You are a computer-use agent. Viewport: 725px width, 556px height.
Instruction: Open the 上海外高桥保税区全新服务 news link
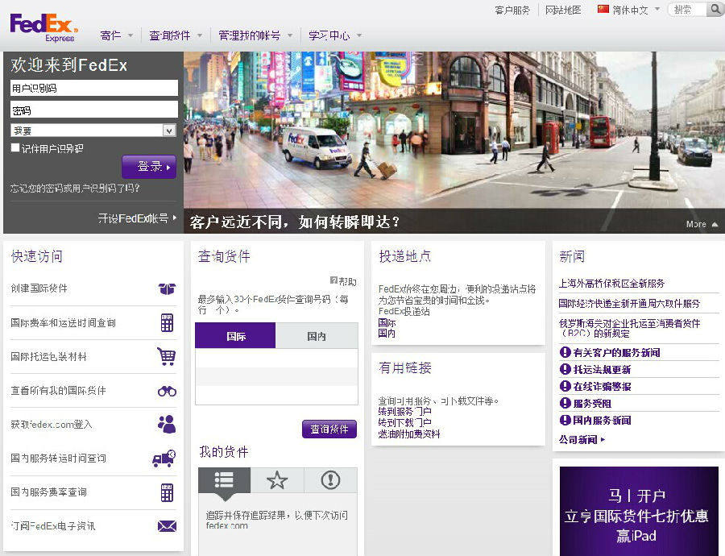[x=611, y=283]
